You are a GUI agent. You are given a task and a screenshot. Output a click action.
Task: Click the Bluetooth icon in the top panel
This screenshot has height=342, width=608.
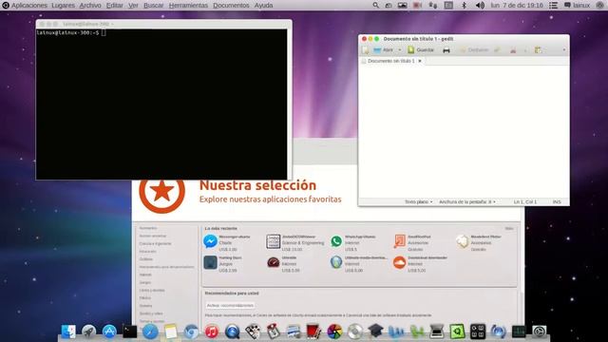click(x=464, y=6)
